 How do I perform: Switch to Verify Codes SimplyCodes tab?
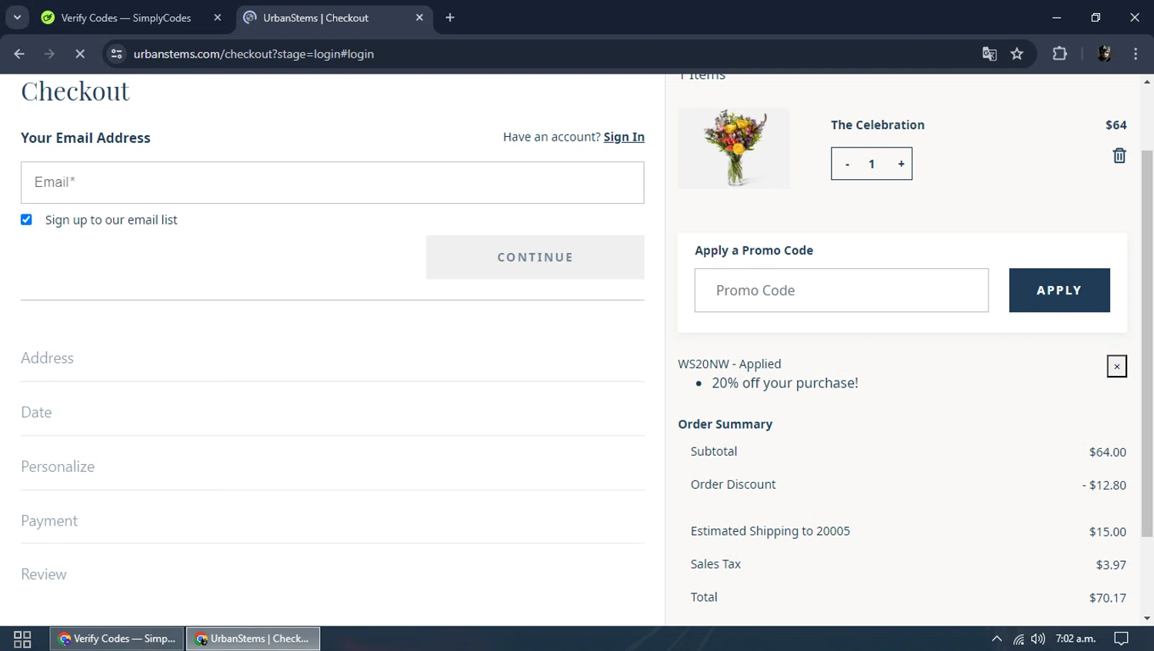(126, 18)
